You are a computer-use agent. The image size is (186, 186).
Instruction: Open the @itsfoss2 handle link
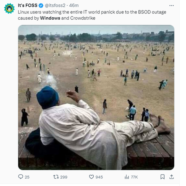pos(55,5)
